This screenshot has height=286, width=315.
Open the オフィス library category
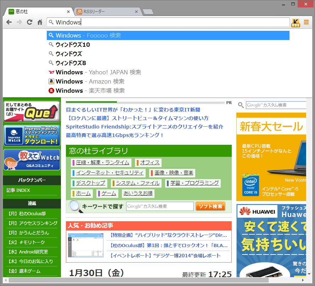click(x=148, y=162)
